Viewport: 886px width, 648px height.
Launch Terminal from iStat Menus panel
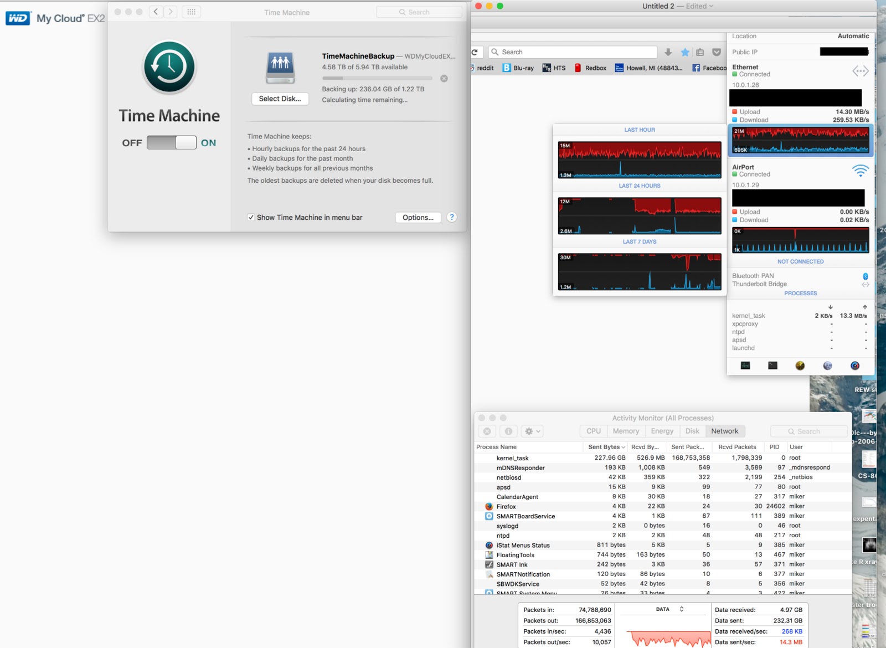pyautogui.click(x=772, y=366)
